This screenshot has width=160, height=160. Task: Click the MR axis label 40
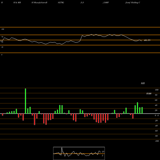pos(156,105)
